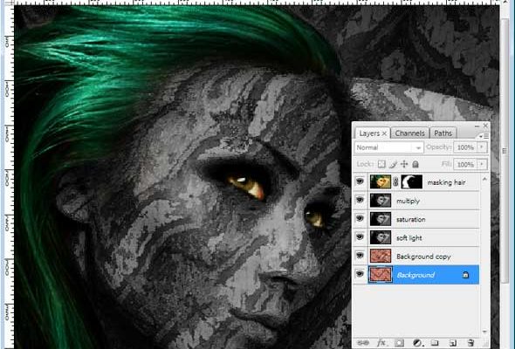Open the blend mode Normal dropdown
Screen dimensions: 515x349
coord(389,147)
